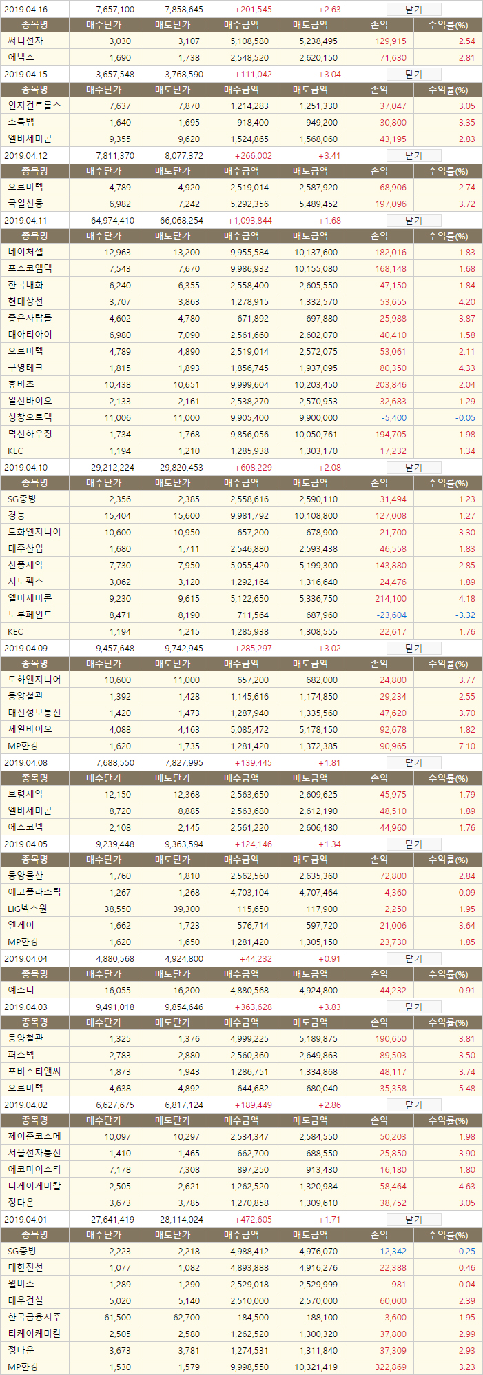The image size is (483, 1375).
Task: Click 제이준코스메 stock name
Action: tap(34, 1137)
